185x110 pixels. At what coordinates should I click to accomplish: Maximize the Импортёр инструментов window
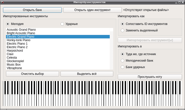coord(179,2)
